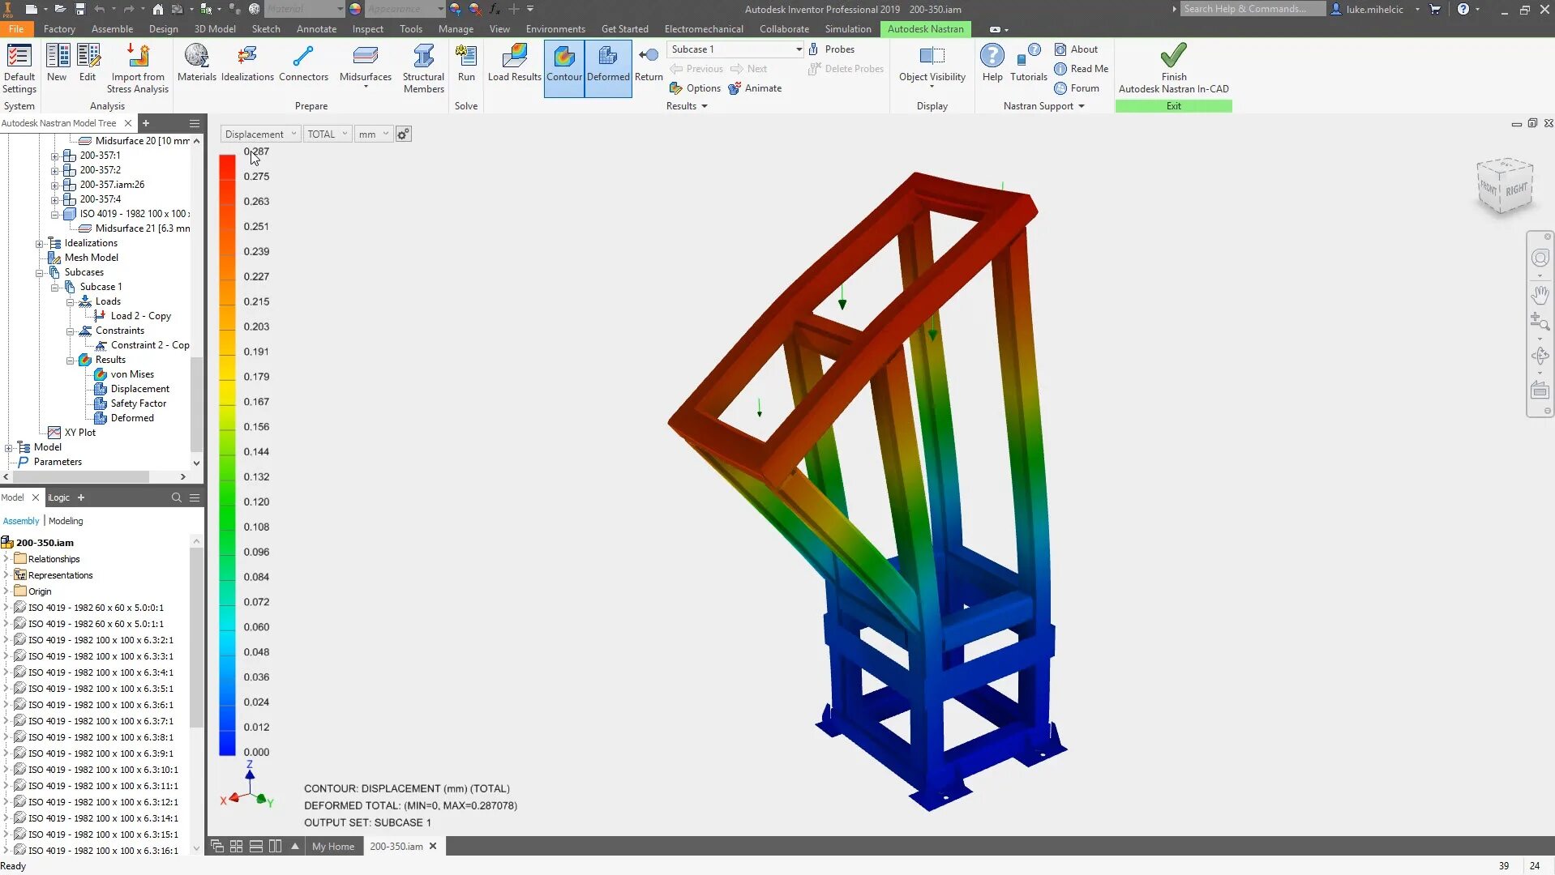Open the Nastran Forum
Viewport: 1555px width, 875px height.
point(1077,88)
